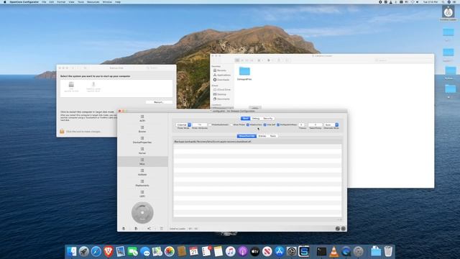This screenshot has height=259, width=460.
Task: Click the Picker Attributes input field
Action: (200, 124)
